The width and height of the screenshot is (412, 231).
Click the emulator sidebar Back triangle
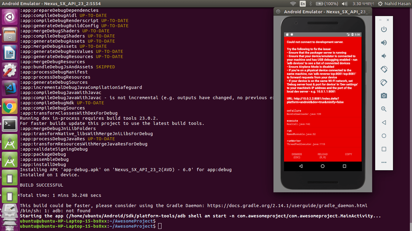pyautogui.click(x=384, y=122)
